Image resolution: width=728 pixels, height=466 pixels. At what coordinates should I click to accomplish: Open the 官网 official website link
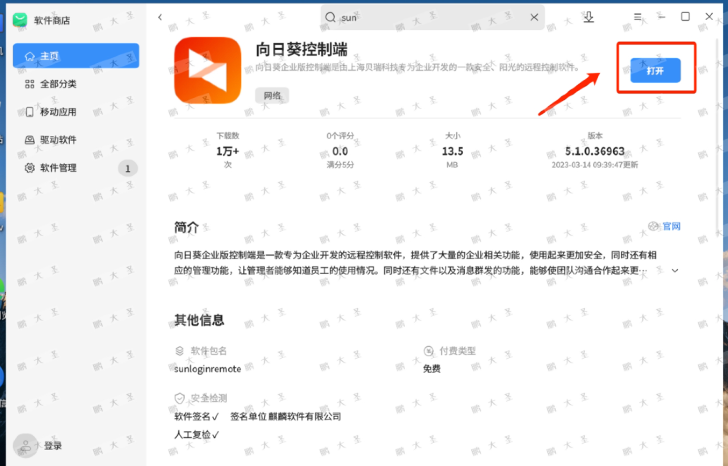coord(671,226)
